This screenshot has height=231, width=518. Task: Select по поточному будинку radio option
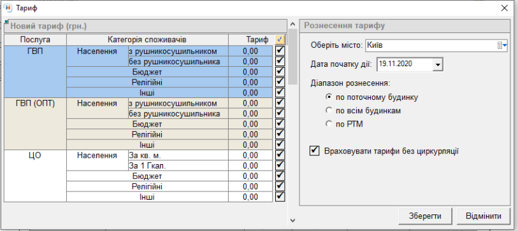coord(329,97)
